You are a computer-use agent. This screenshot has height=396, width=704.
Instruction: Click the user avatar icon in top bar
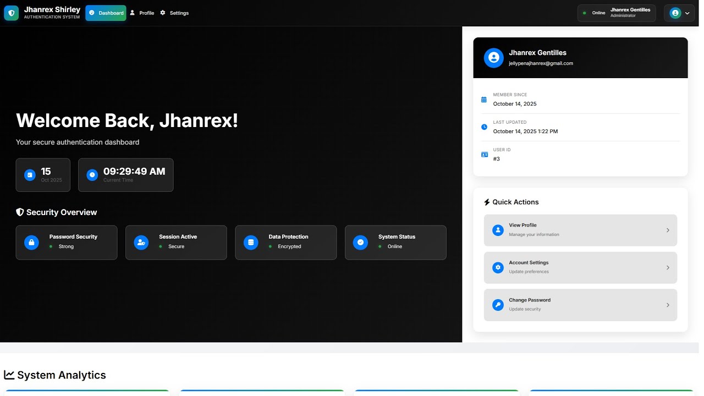675,13
